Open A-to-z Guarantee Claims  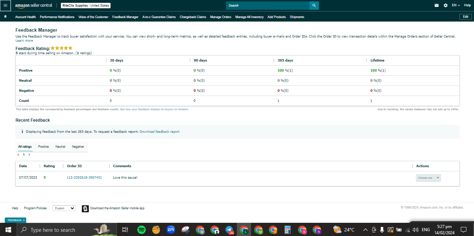point(159,17)
